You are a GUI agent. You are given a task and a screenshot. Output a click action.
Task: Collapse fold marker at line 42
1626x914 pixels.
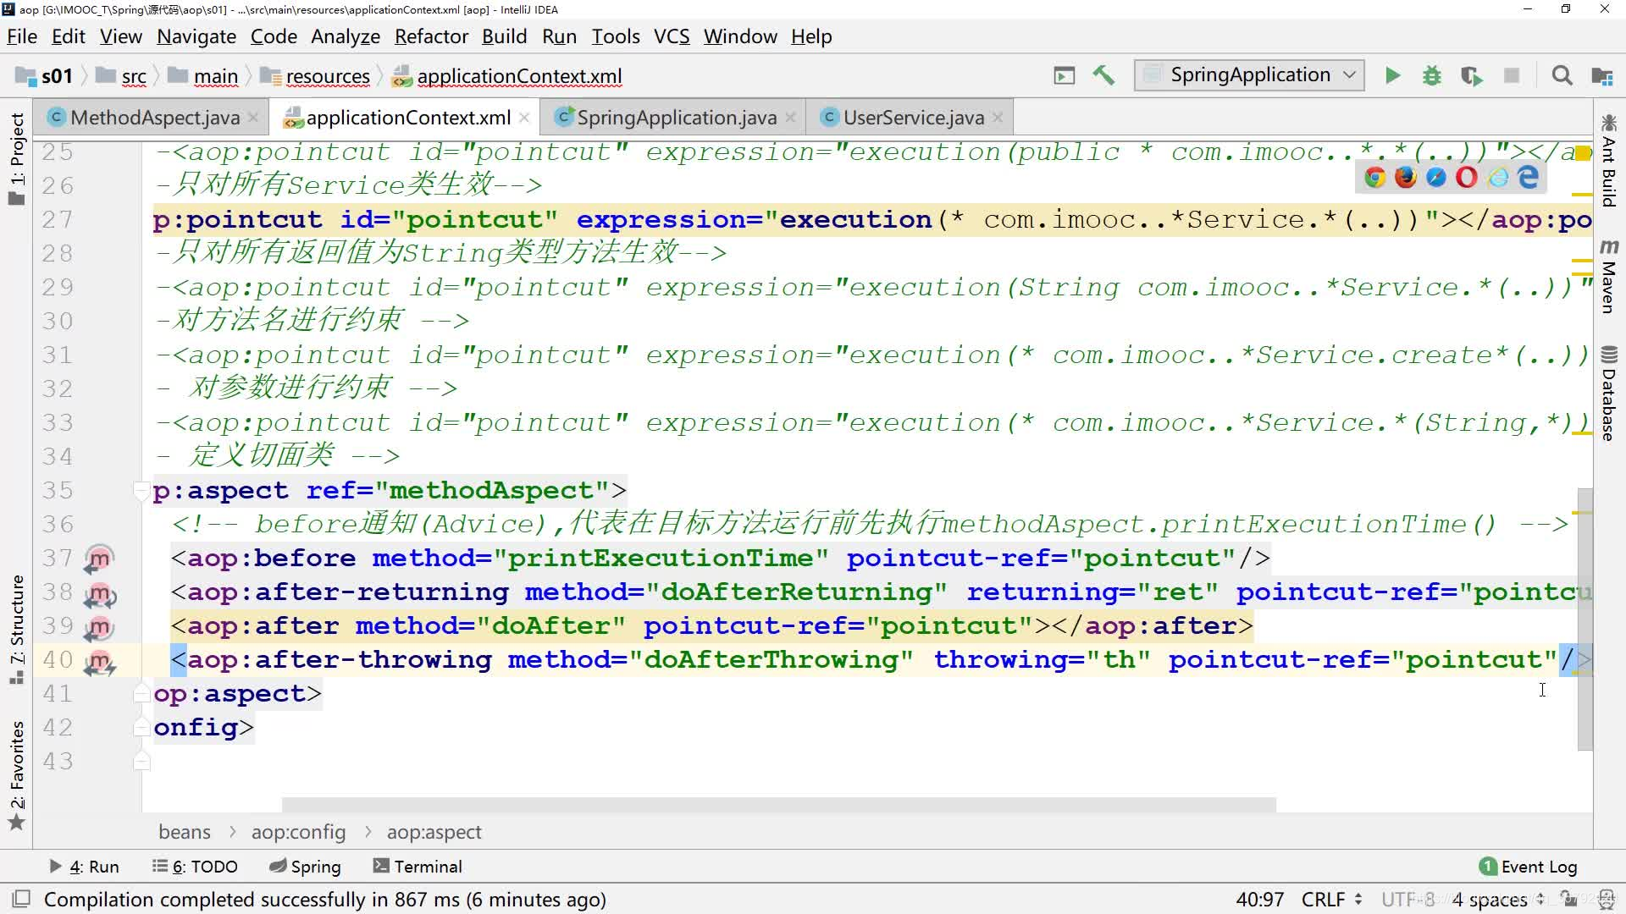tap(141, 728)
